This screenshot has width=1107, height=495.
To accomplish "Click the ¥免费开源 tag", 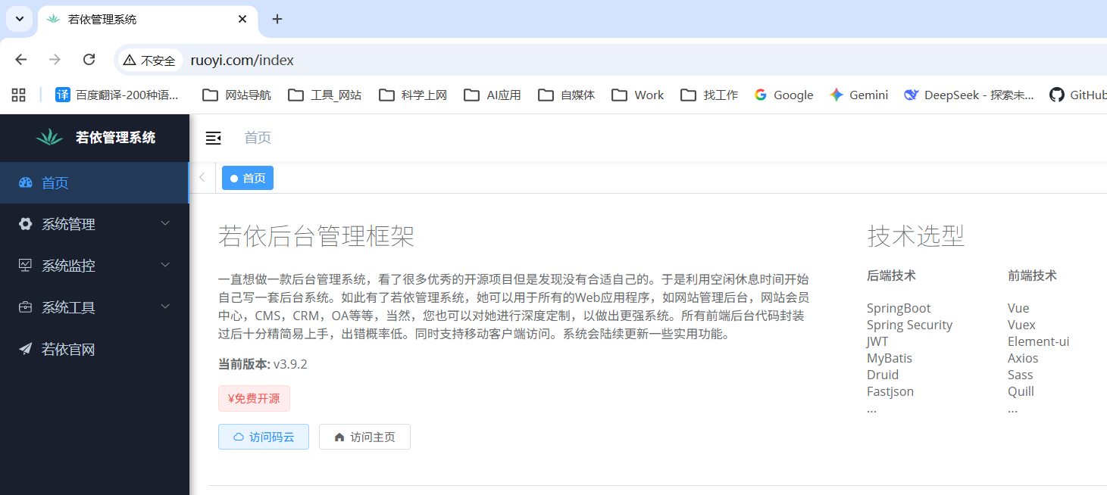I will (x=254, y=398).
